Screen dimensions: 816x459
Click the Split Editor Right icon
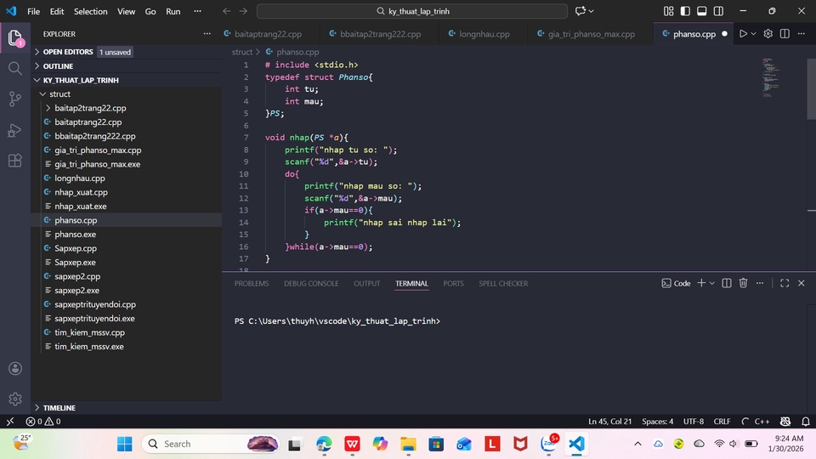click(x=786, y=34)
